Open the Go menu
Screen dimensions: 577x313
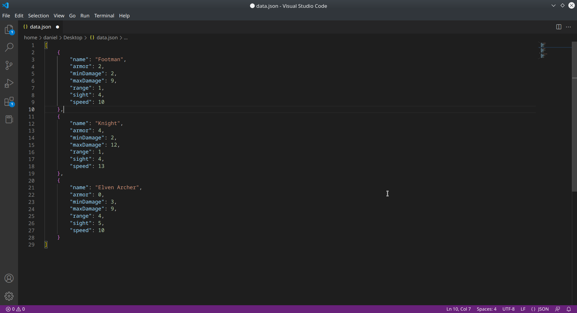click(x=72, y=16)
